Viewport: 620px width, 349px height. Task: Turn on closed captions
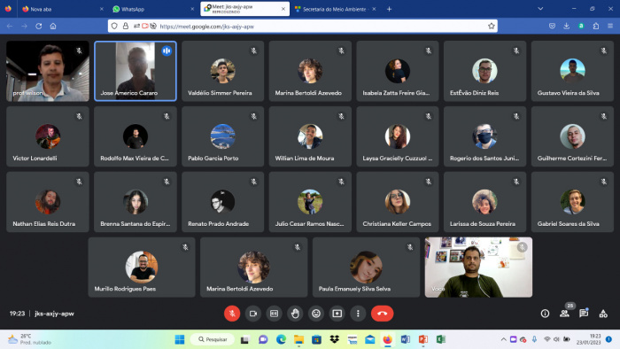(274, 314)
